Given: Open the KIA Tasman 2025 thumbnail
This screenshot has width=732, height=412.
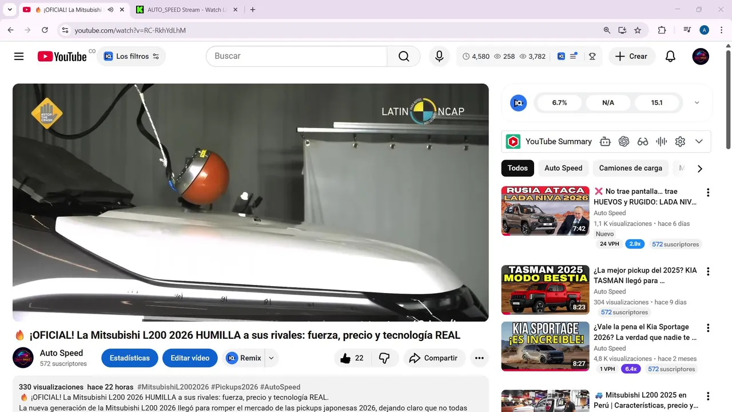Looking at the screenshot, I should click(x=545, y=290).
